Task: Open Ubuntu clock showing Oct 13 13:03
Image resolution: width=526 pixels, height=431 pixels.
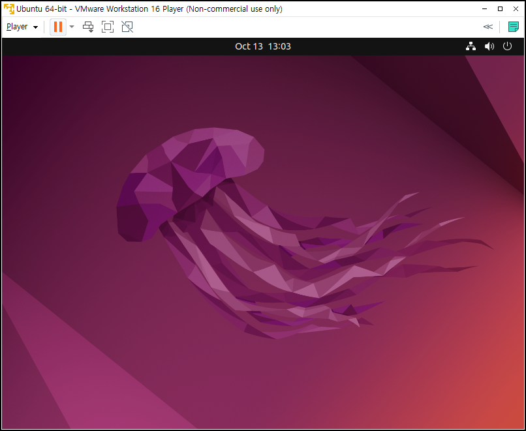Action: click(x=262, y=46)
